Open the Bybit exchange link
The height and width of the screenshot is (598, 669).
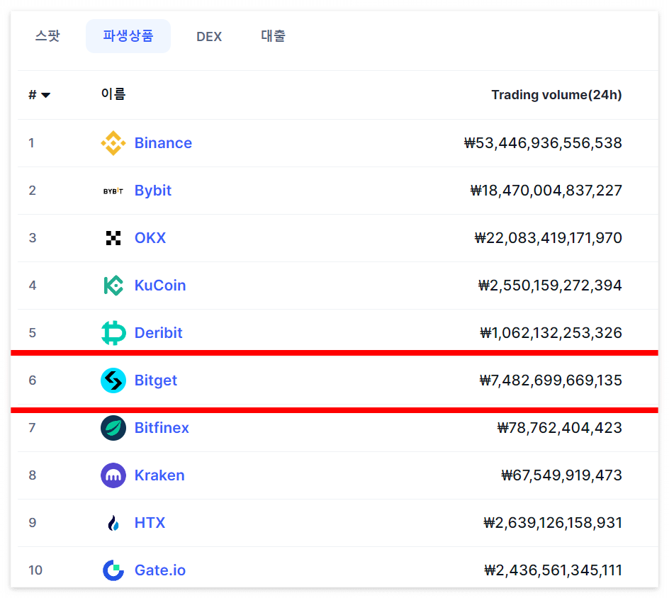pos(153,191)
